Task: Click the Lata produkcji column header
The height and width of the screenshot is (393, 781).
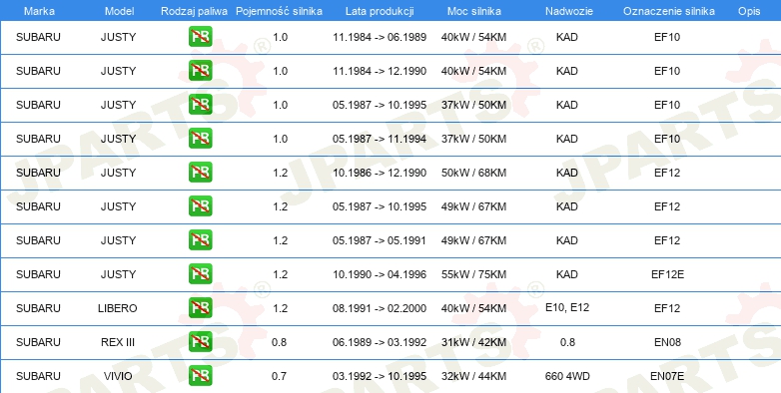Action: [x=380, y=11]
